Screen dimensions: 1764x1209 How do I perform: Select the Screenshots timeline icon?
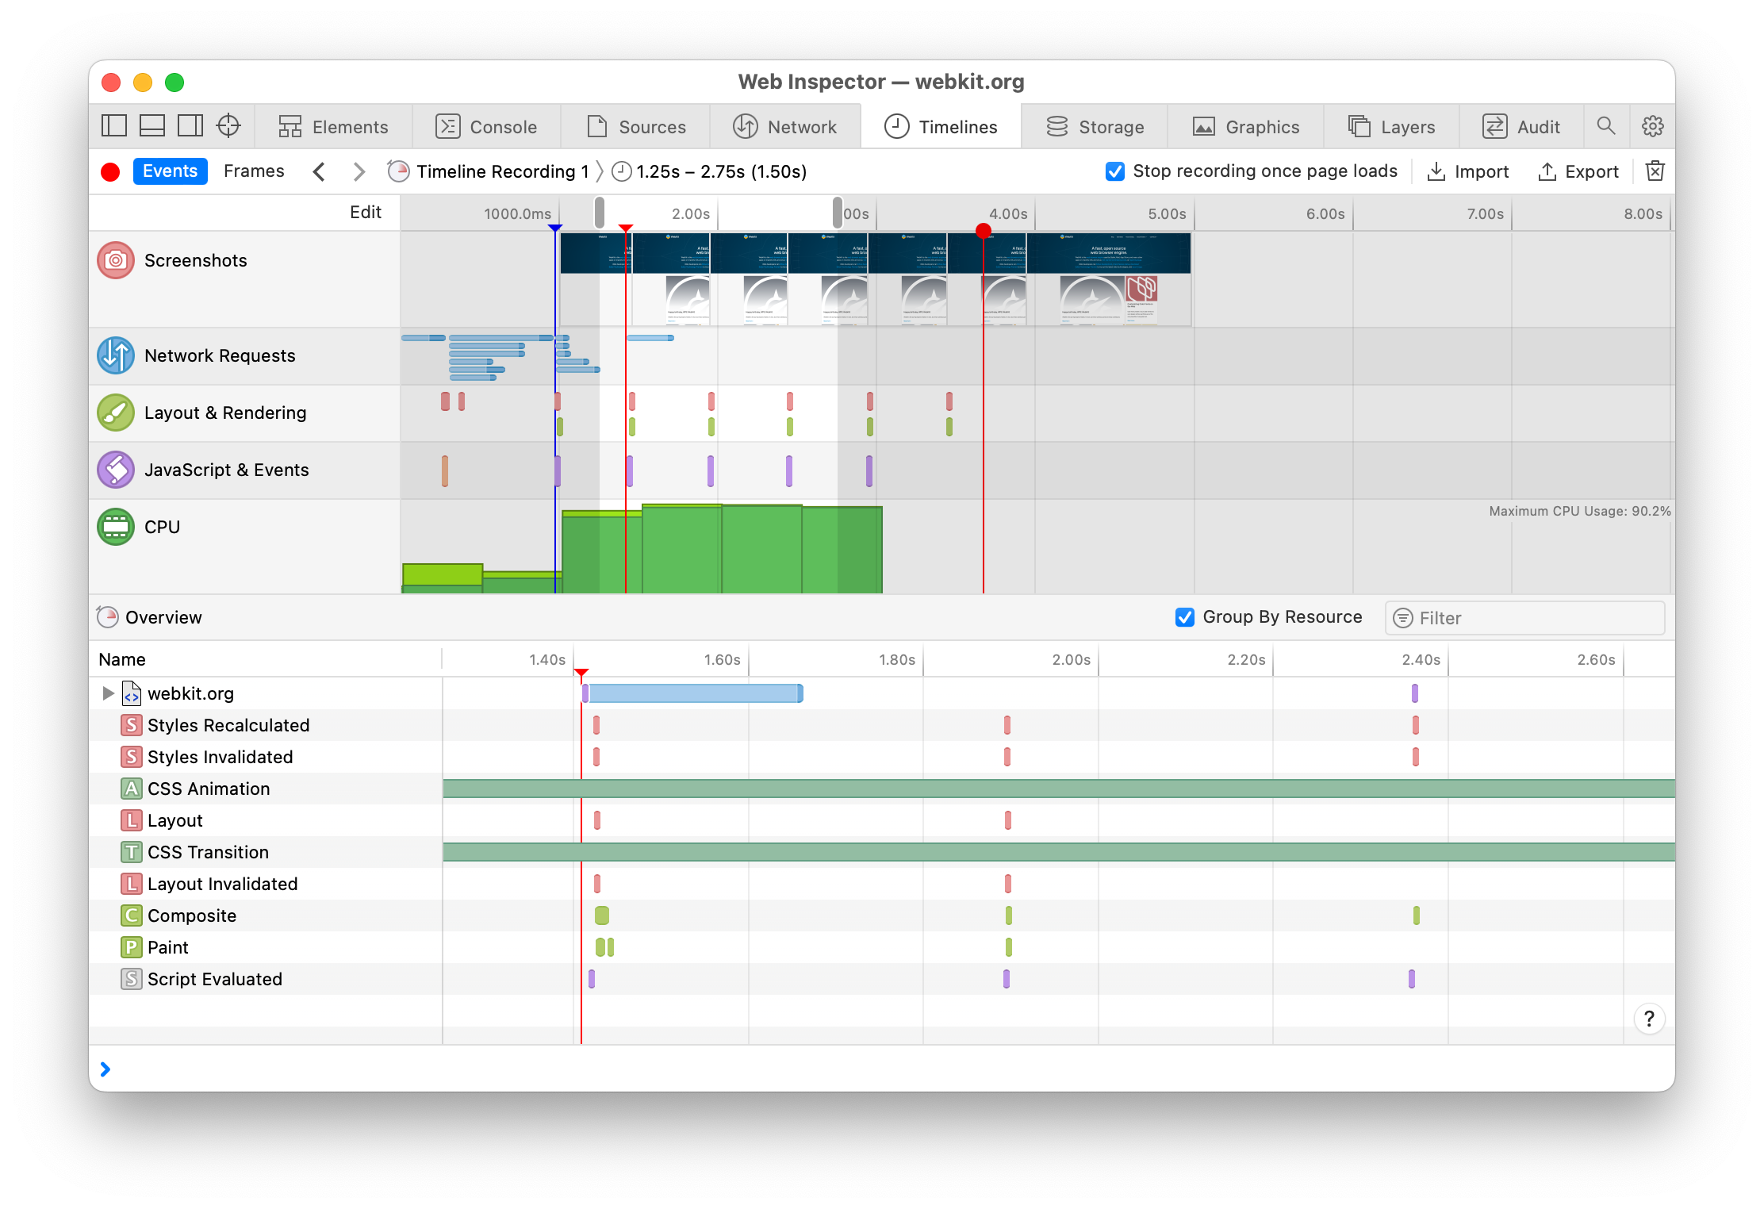point(116,260)
